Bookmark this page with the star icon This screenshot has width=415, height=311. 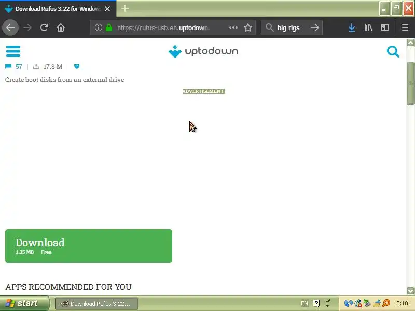[248, 27]
